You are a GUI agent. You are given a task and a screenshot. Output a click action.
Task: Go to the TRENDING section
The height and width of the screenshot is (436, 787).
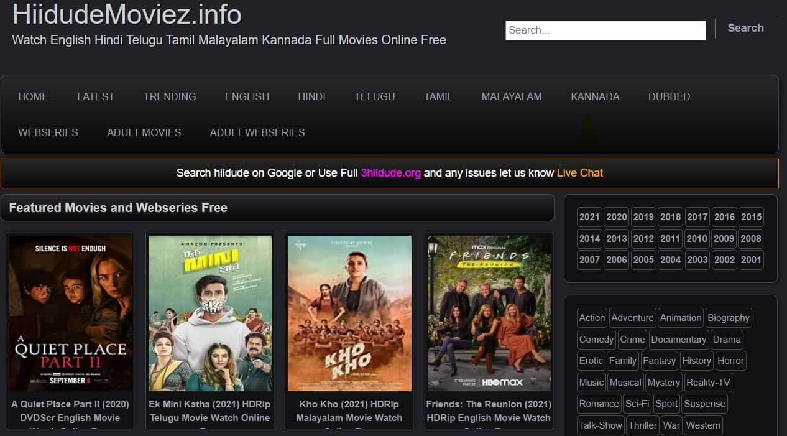click(170, 96)
